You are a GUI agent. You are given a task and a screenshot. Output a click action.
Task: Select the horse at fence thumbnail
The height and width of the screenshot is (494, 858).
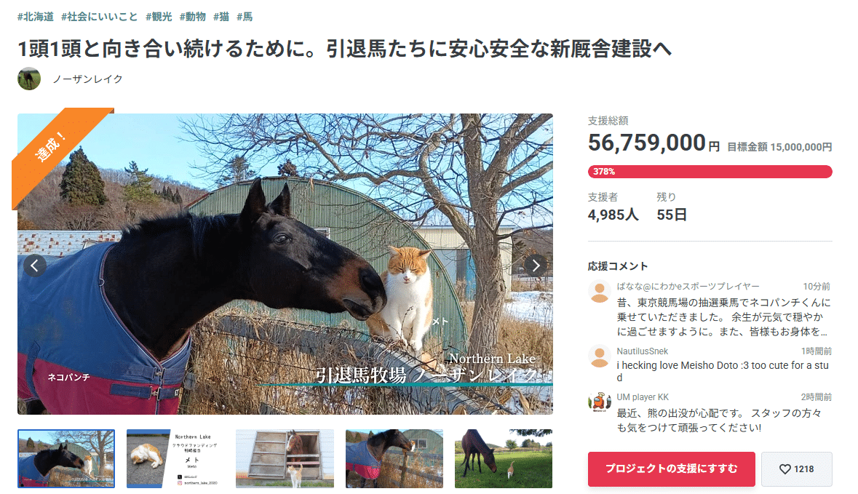click(394, 458)
